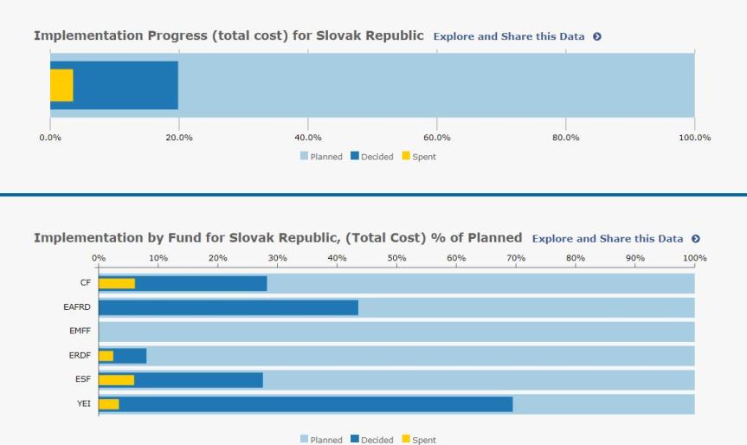
Task: Click the ESF yellow Spent bar
Action: (x=116, y=380)
